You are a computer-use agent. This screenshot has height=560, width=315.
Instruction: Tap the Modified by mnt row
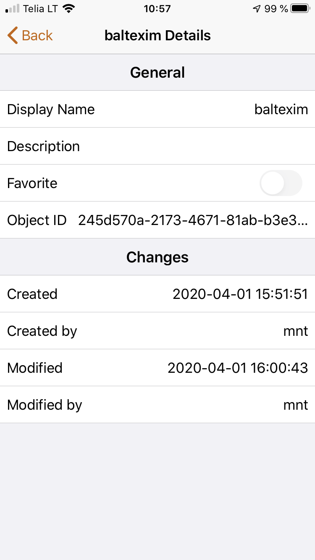pos(157,405)
